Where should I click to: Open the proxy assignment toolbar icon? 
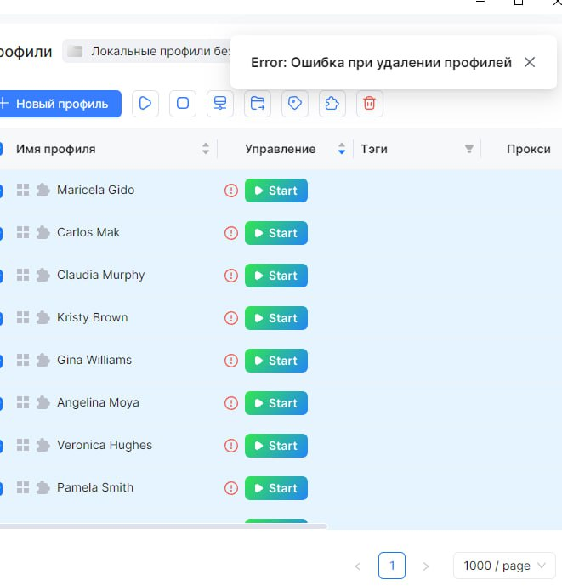219,104
